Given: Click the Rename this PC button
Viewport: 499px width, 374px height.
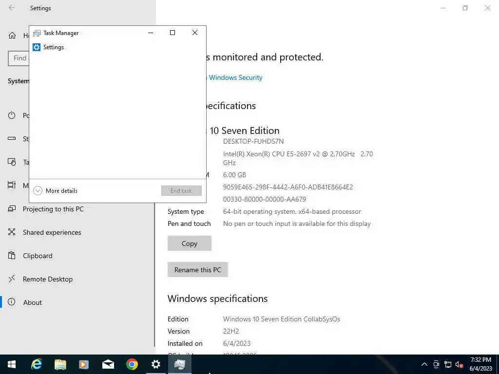Looking at the screenshot, I should click(x=198, y=270).
